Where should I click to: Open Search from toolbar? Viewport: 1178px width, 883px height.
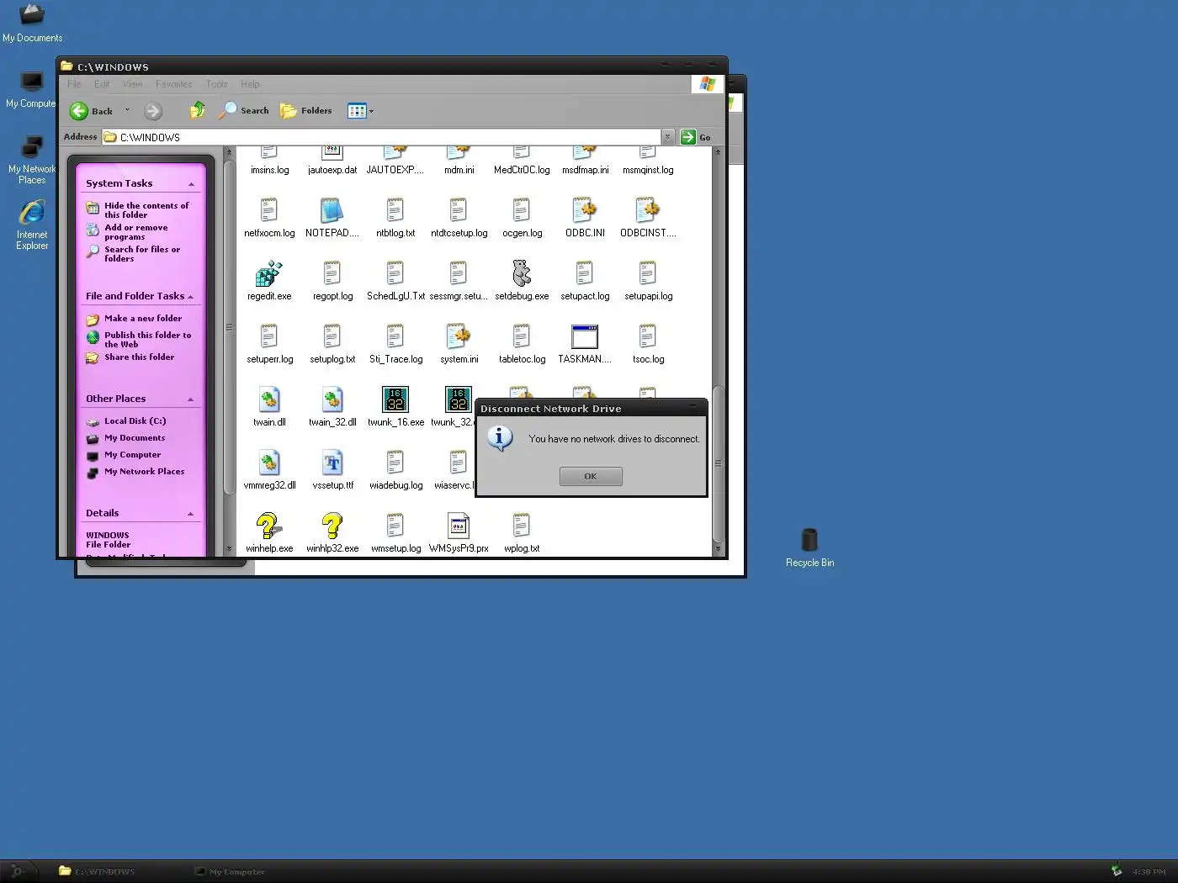[x=244, y=110]
